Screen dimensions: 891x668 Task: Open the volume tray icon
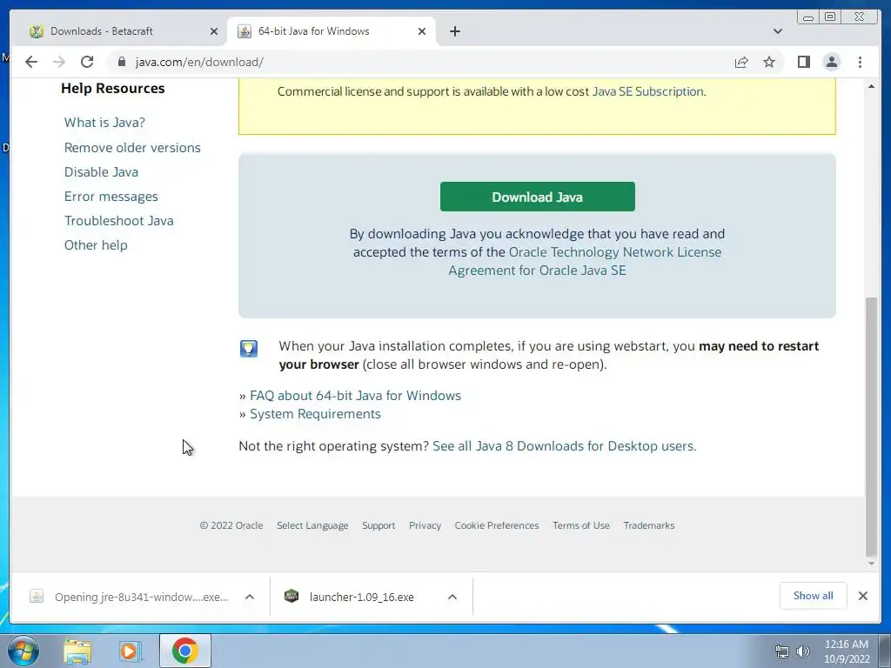[803, 651]
